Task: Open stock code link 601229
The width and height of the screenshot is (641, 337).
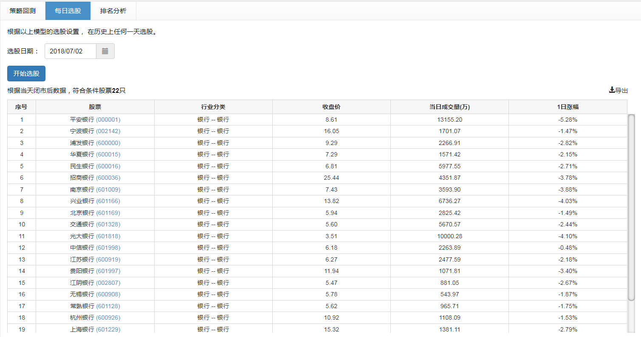Action: pos(108,329)
